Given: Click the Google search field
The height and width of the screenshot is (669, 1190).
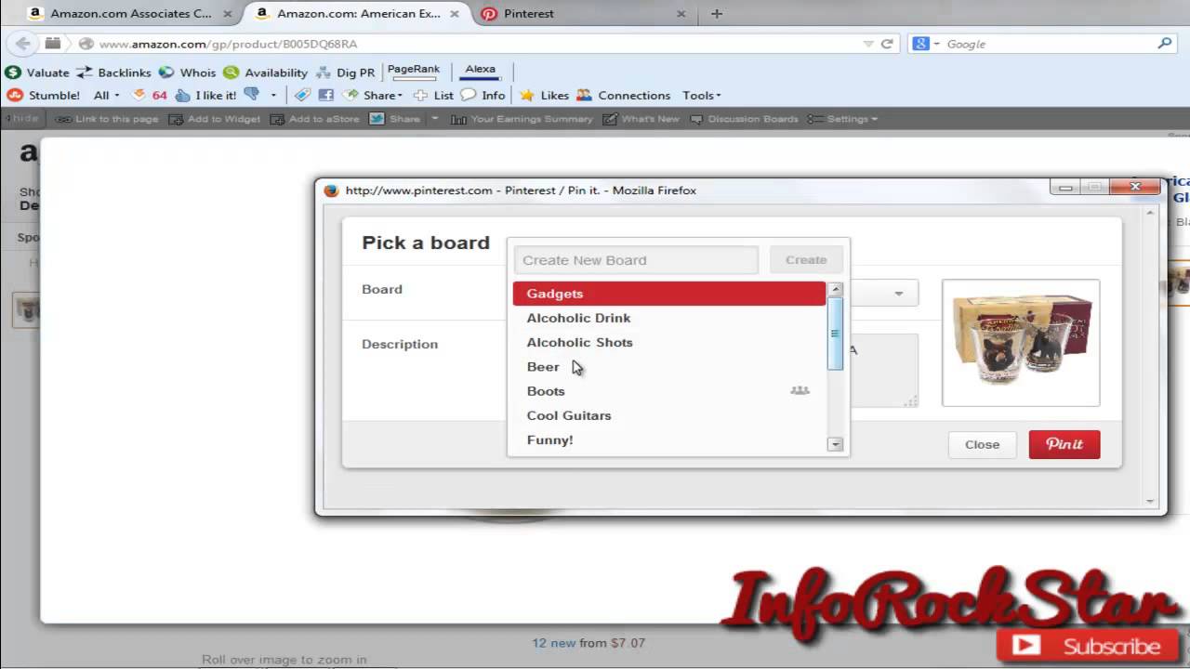Looking at the screenshot, I should [x=1049, y=44].
